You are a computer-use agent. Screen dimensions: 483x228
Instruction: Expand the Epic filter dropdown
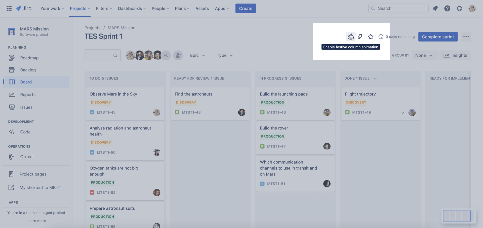pyautogui.click(x=197, y=55)
